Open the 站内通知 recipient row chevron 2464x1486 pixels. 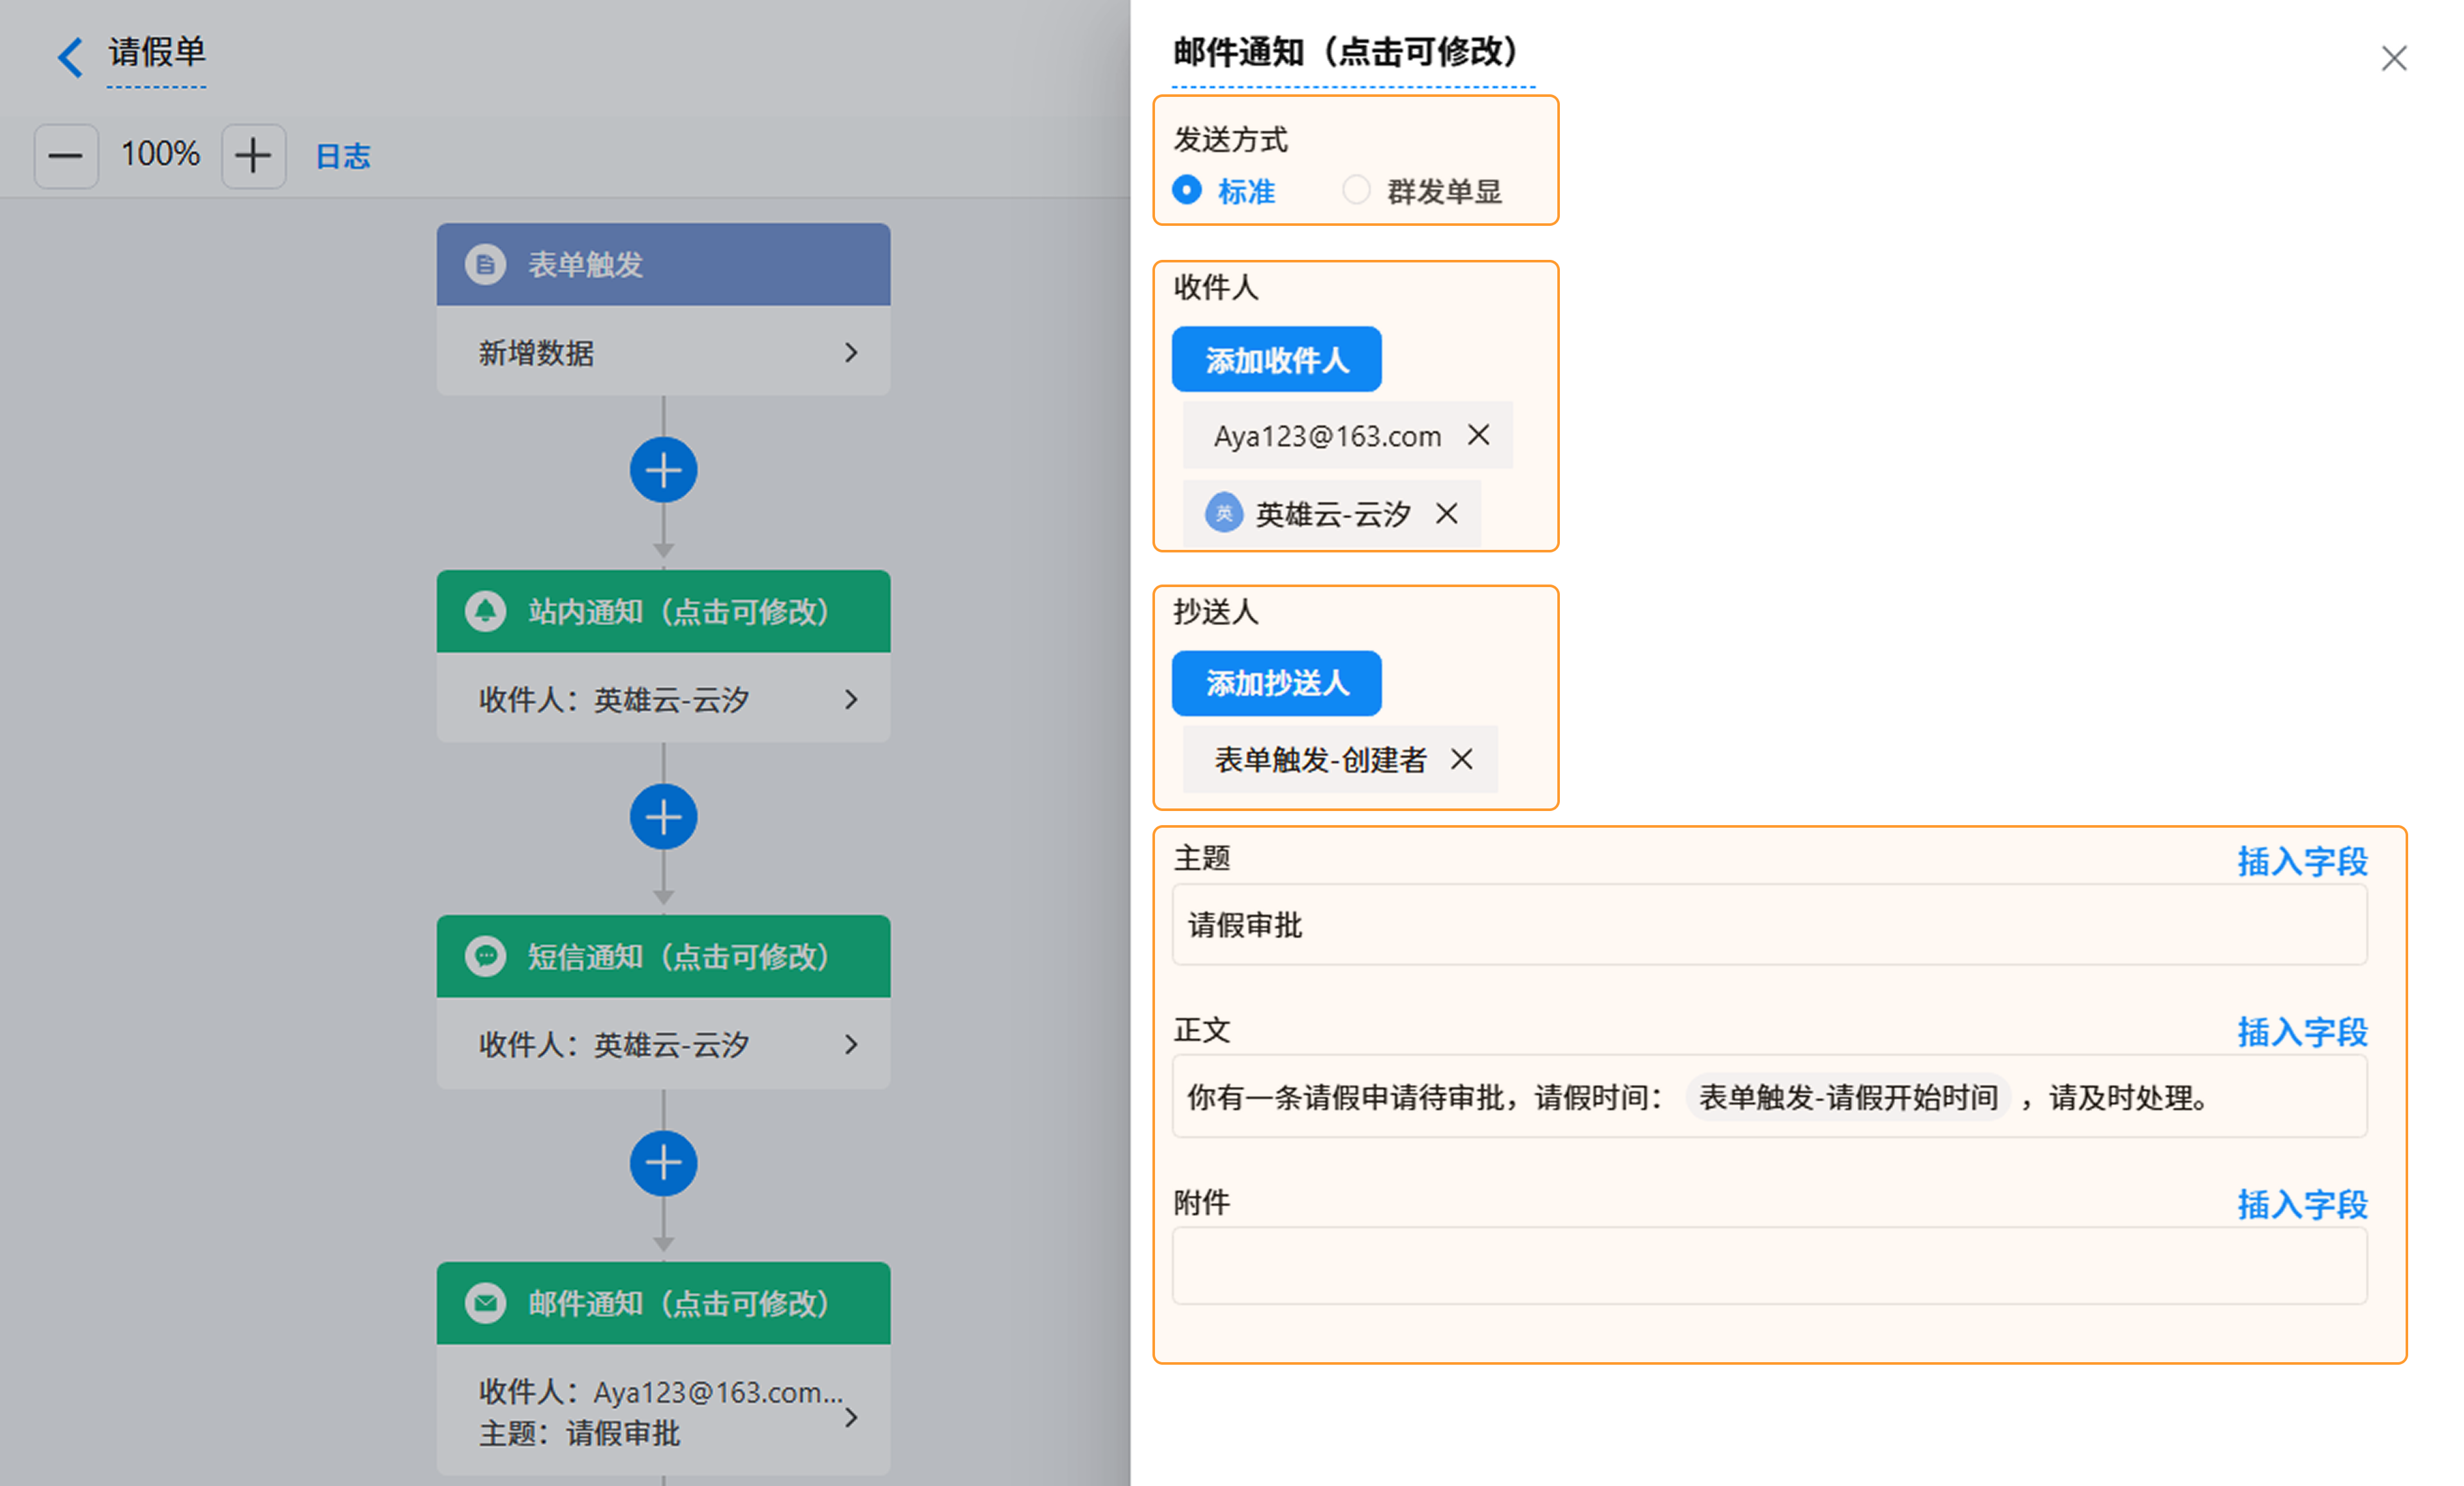point(850,699)
